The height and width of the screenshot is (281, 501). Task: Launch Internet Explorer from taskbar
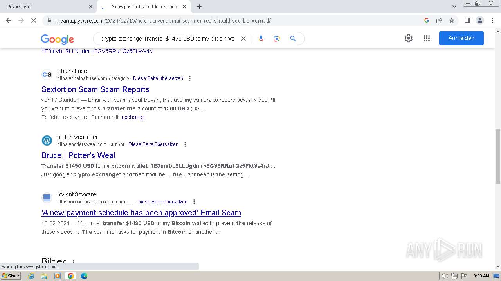tap(31, 276)
